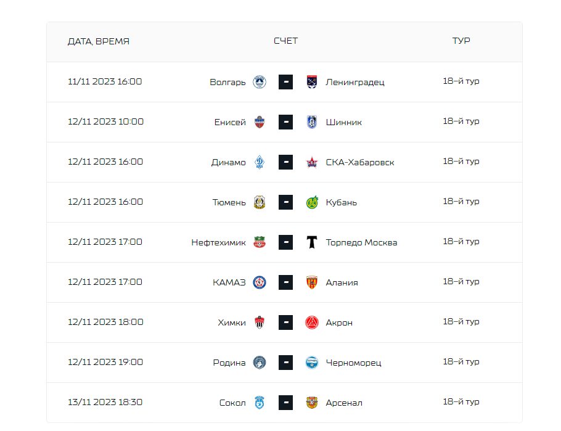This screenshot has width=561, height=431.
Task: Click the Волгарь club logo
Action: click(260, 82)
